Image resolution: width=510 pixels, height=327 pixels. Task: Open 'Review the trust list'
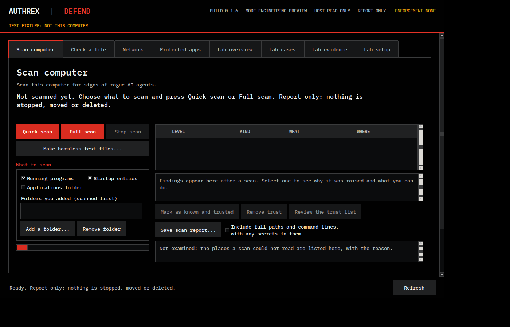(325, 212)
